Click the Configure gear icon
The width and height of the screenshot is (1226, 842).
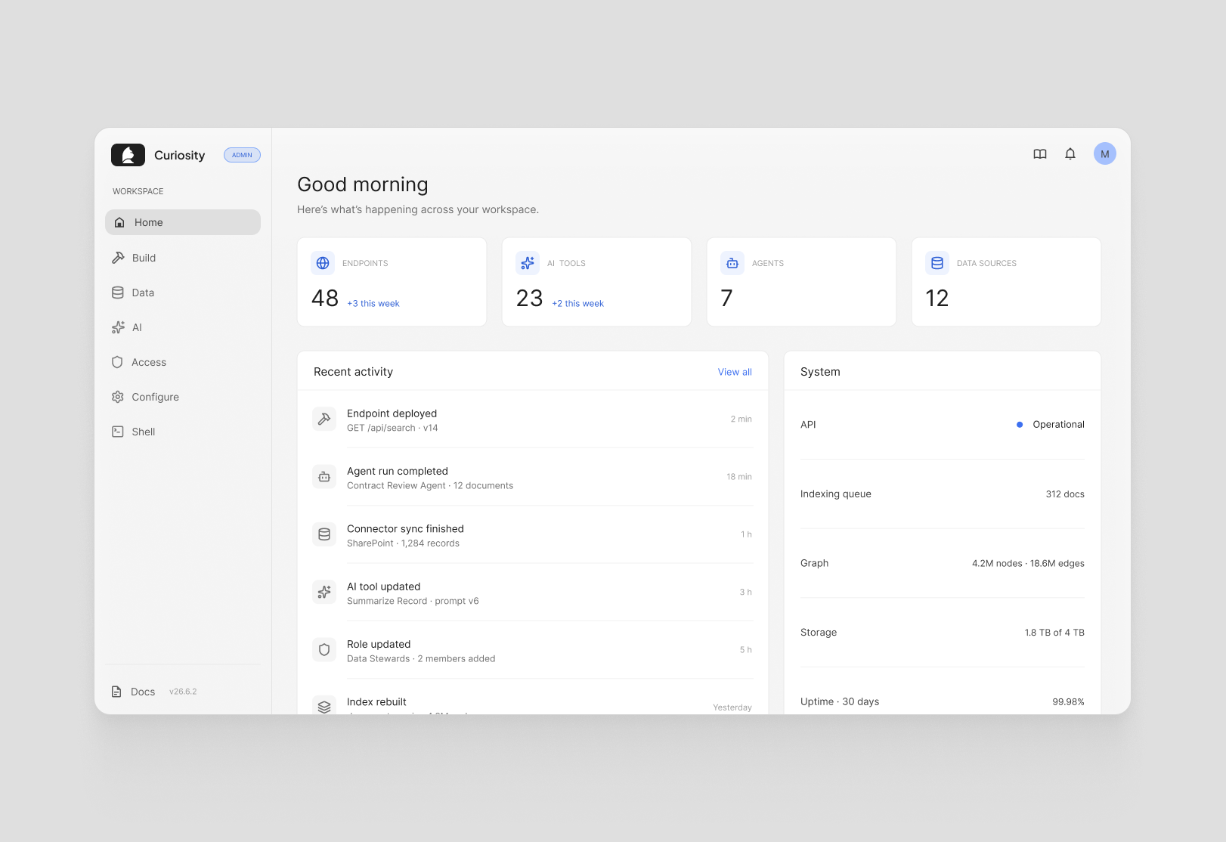click(x=118, y=397)
